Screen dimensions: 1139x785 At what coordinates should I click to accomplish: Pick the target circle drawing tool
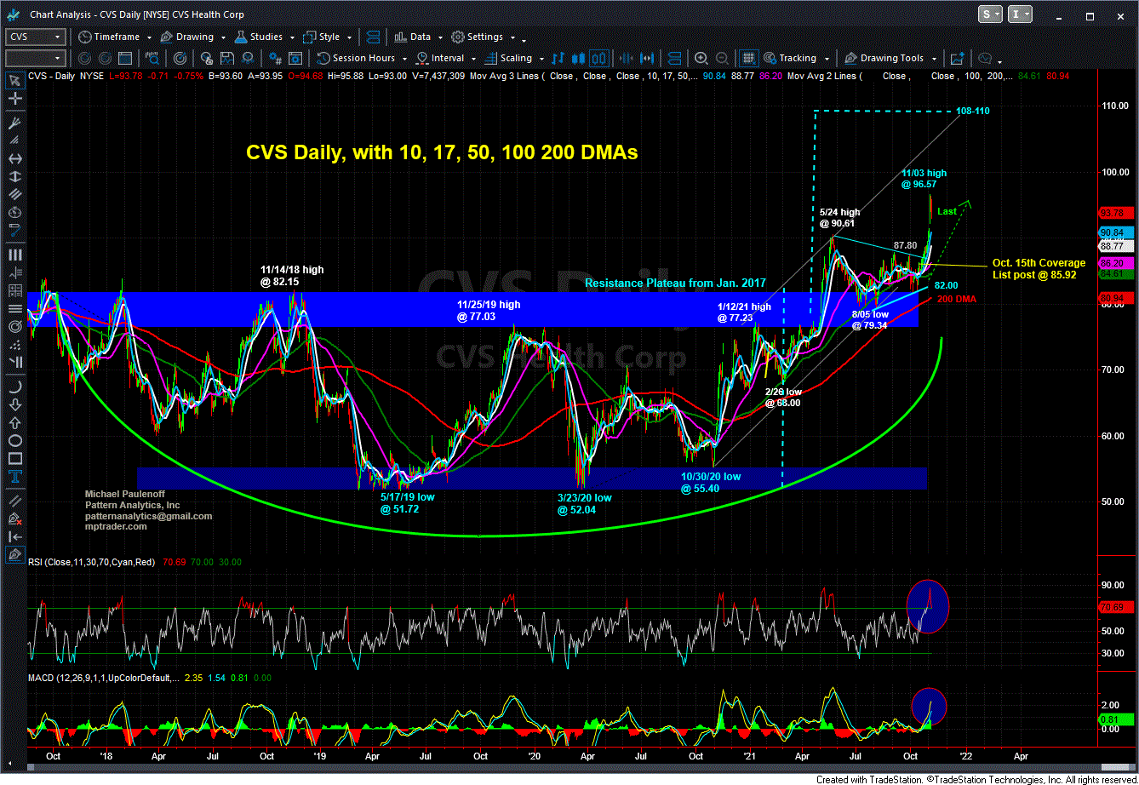pos(14,326)
